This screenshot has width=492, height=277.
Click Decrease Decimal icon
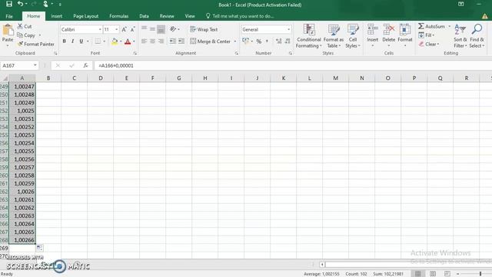point(288,41)
